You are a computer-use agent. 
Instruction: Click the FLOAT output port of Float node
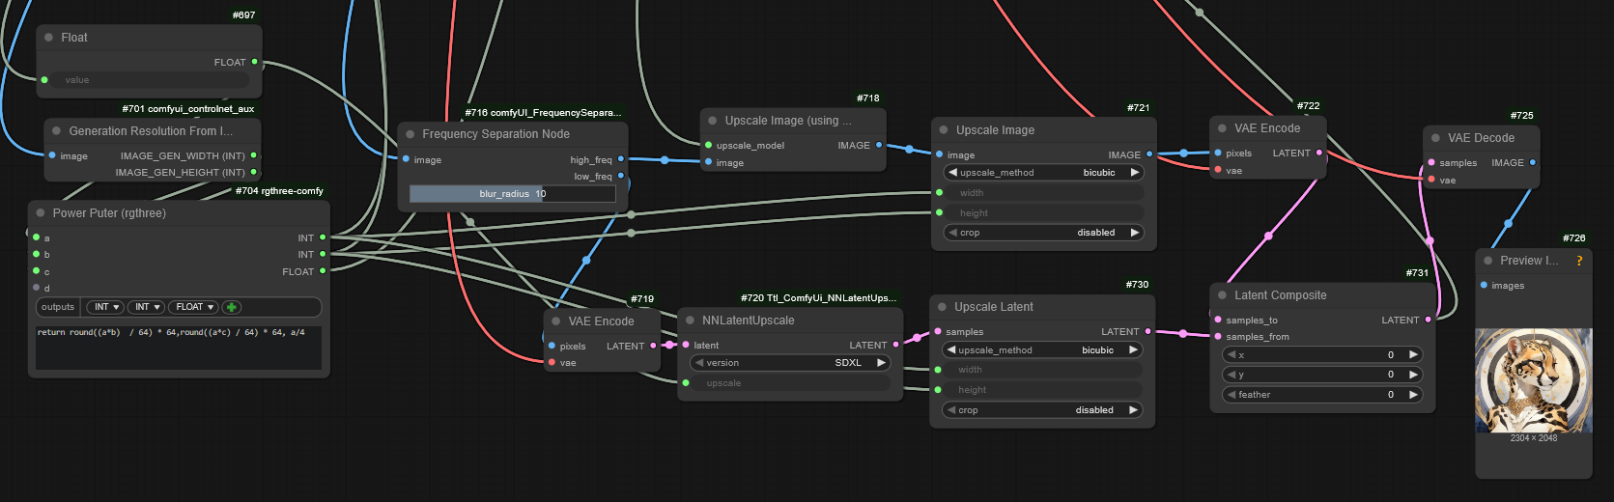(x=255, y=62)
